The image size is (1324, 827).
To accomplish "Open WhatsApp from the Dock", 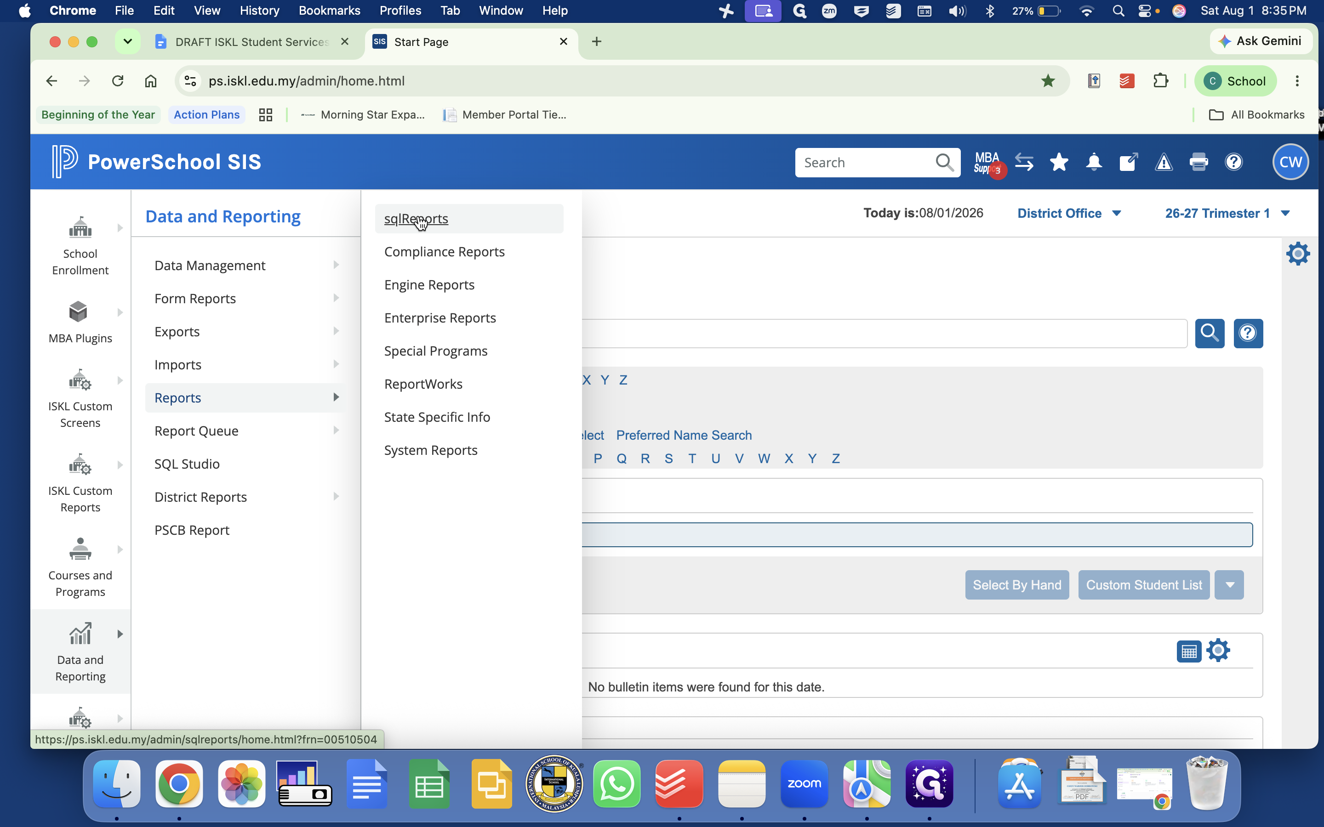I will [616, 784].
